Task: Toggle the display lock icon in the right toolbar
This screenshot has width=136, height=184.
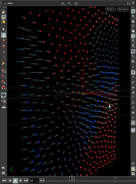Action: (x=133, y=21)
